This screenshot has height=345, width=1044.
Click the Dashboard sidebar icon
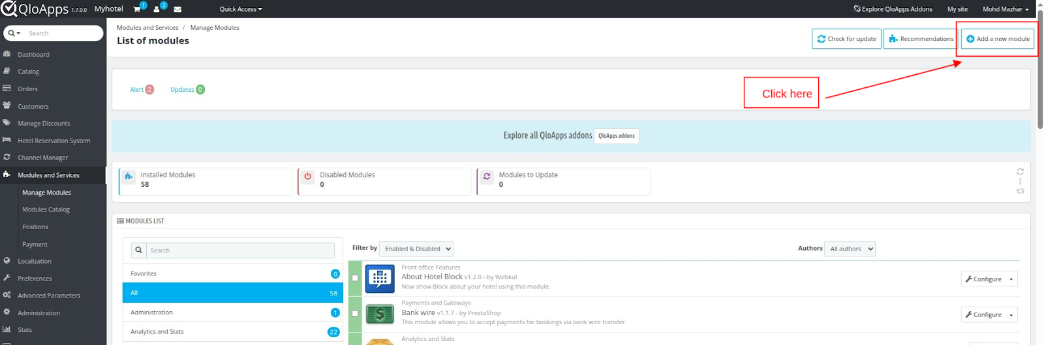pos(7,54)
